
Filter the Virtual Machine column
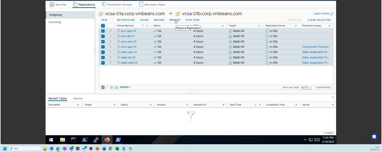click(x=147, y=26)
